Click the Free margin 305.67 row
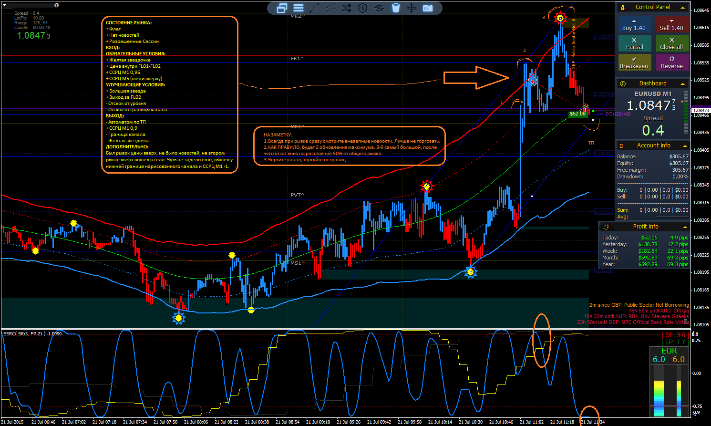 653,170
